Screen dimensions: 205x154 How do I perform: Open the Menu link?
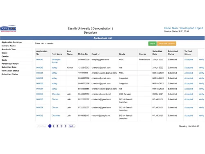click(x=175, y=28)
